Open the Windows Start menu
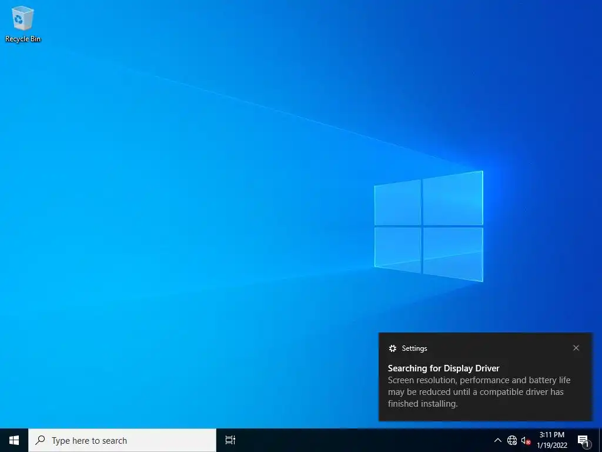This screenshot has height=452, width=602. coord(14,440)
